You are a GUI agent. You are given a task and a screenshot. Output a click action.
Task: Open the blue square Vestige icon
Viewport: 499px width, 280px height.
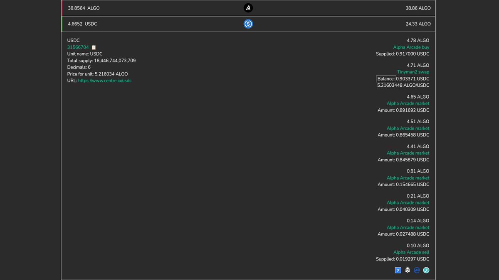(x=398, y=270)
